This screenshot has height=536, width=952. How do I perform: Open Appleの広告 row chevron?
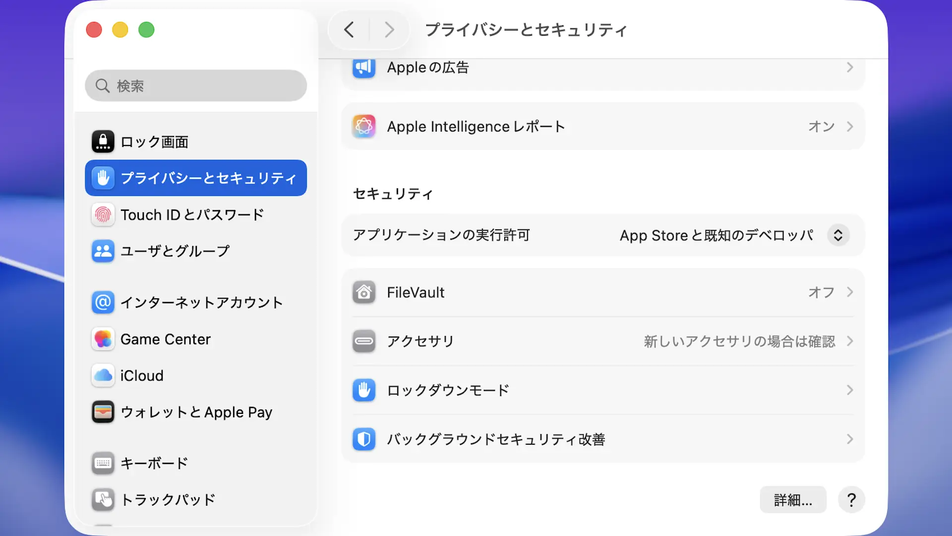(x=850, y=67)
